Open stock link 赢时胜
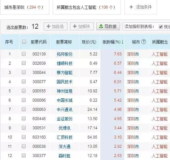The width and height of the screenshot is (170, 160). tap(64, 156)
